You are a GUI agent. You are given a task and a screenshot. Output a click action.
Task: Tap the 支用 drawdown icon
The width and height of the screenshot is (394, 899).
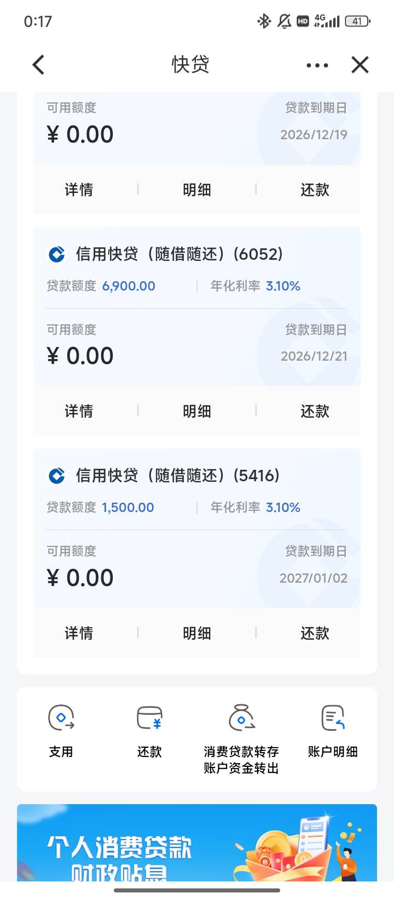[61, 718]
